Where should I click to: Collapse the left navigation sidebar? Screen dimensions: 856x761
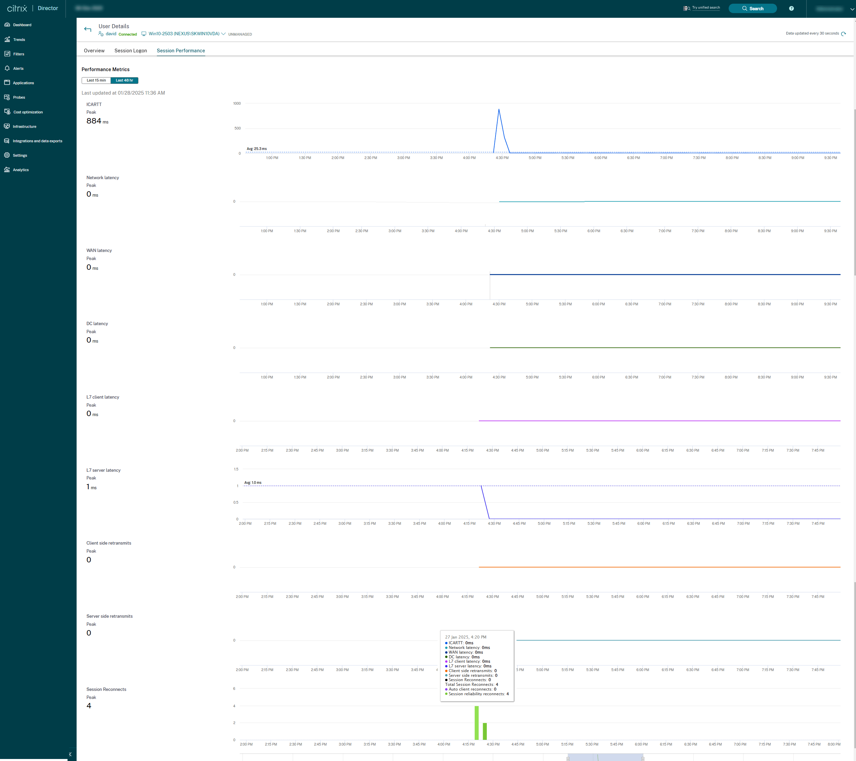(70, 751)
